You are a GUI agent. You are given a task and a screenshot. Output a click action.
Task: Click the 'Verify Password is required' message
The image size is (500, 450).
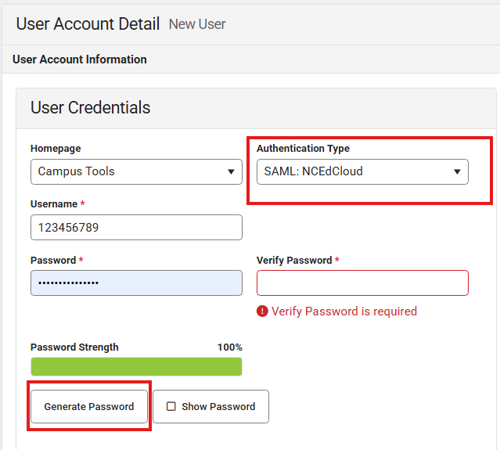[x=344, y=311]
